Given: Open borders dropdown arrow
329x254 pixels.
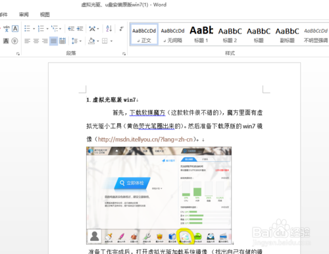Looking at the screenshot, I should click(111, 41).
